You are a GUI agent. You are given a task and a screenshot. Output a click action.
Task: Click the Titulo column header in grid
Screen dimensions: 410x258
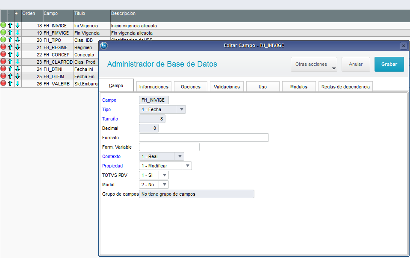[x=92, y=16]
